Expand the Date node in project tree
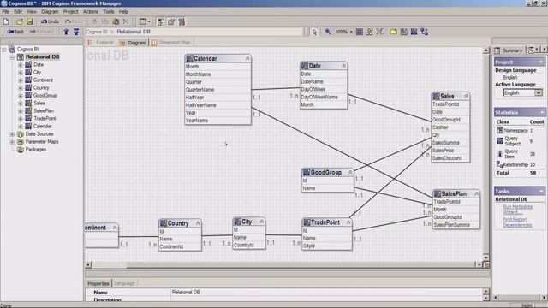 (20, 65)
